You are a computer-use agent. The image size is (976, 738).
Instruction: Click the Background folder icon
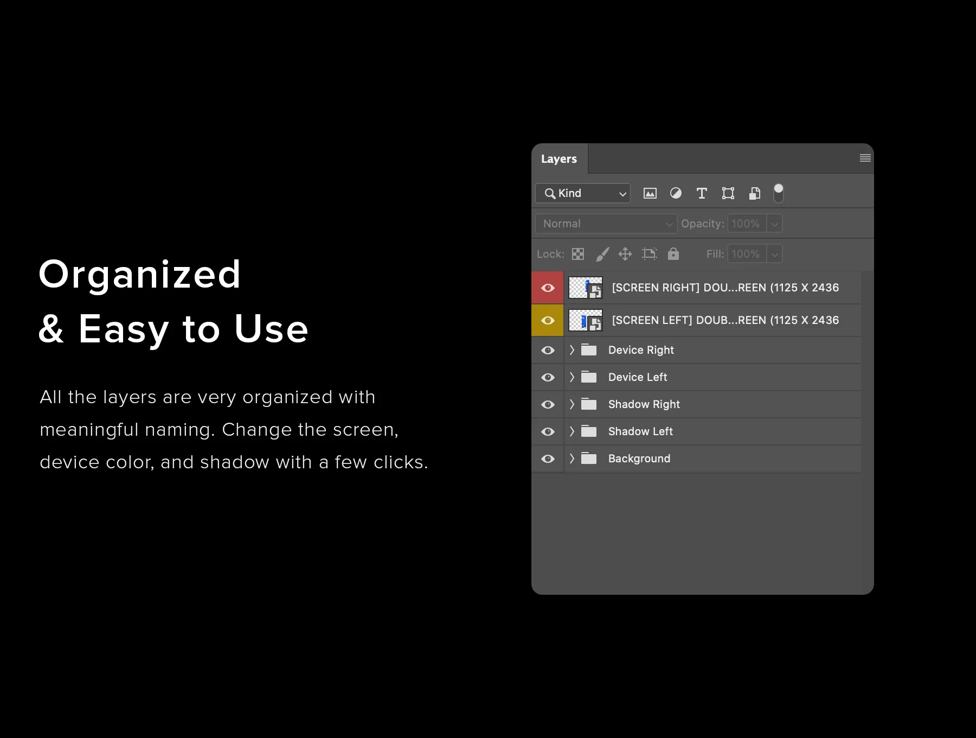coord(589,459)
